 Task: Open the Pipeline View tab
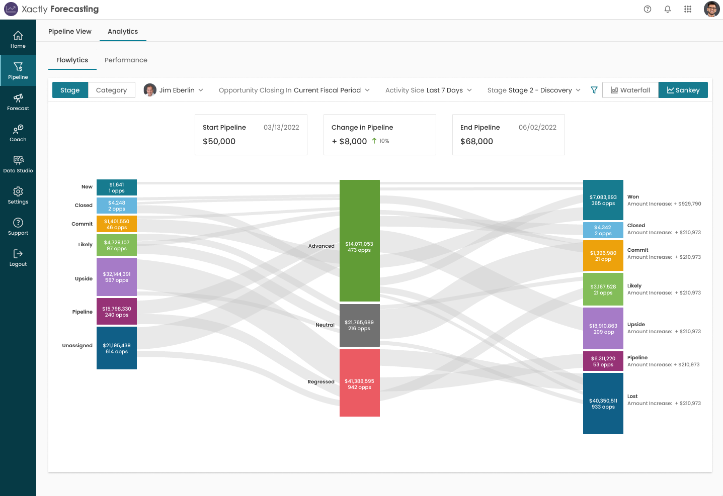pyautogui.click(x=69, y=31)
